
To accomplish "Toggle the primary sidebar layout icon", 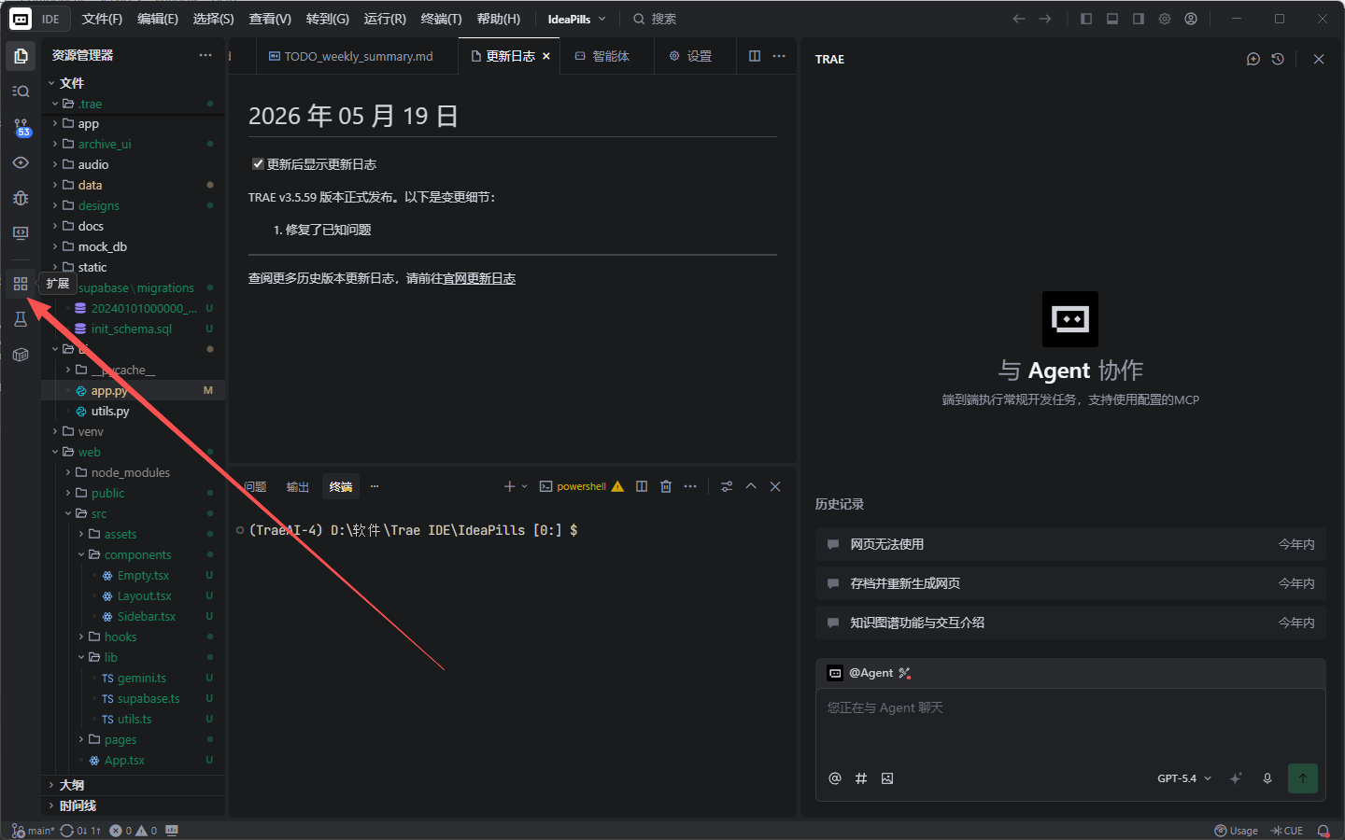I will pos(1086,19).
